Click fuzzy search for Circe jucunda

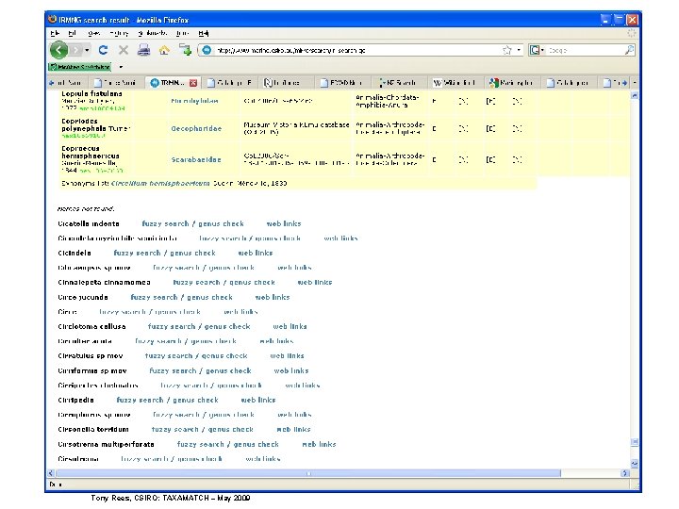(154, 297)
